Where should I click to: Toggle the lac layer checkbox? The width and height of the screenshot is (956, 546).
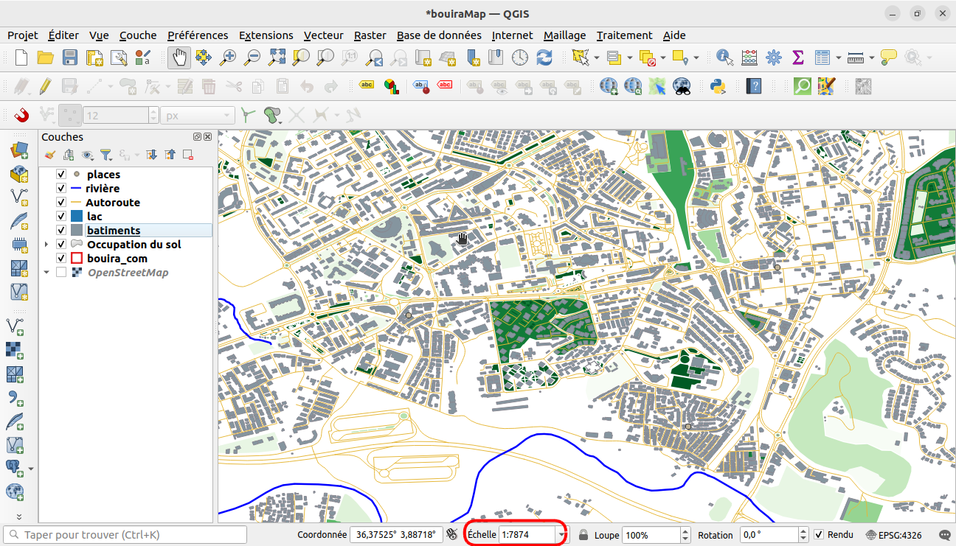click(x=61, y=217)
